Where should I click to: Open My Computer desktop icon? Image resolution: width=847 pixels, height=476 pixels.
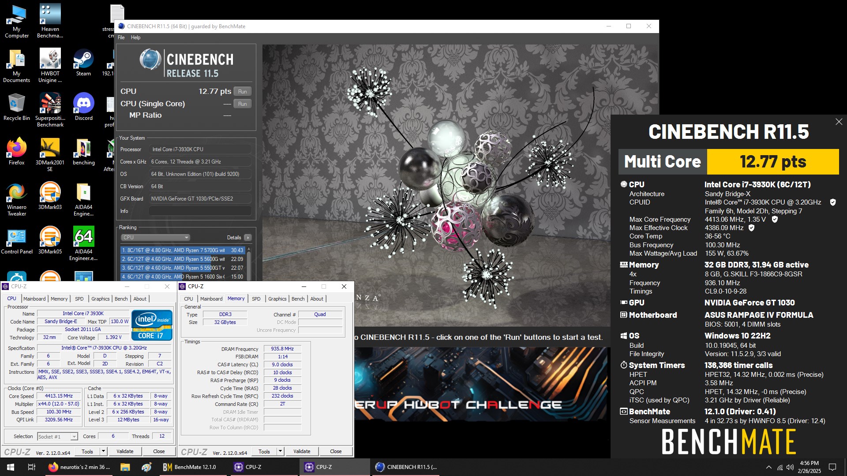(x=16, y=21)
